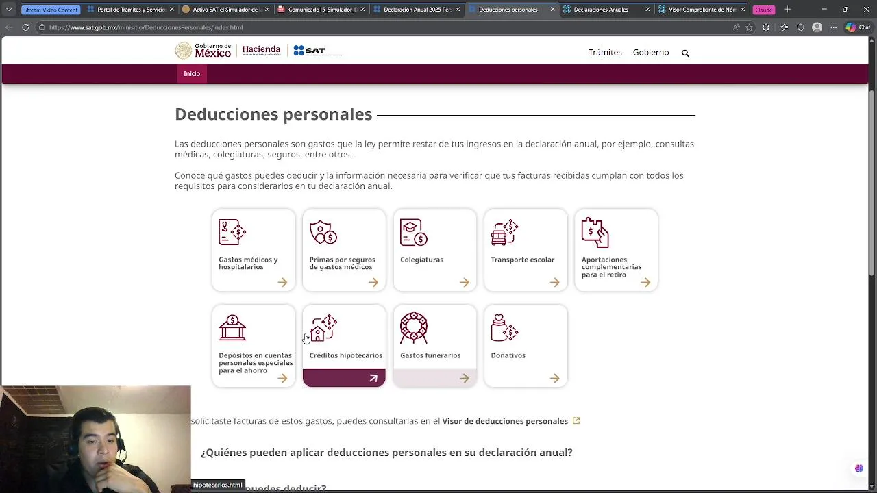Click the Inicio navigation item
The width and height of the screenshot is (877, 493).
point(192,73)
